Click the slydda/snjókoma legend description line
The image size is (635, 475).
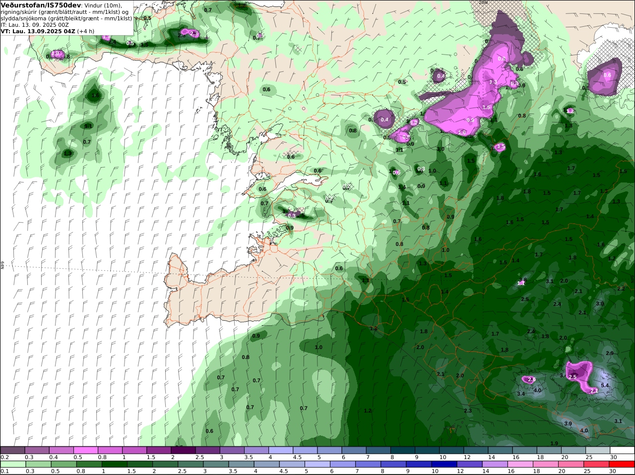[x=66, y=18]
